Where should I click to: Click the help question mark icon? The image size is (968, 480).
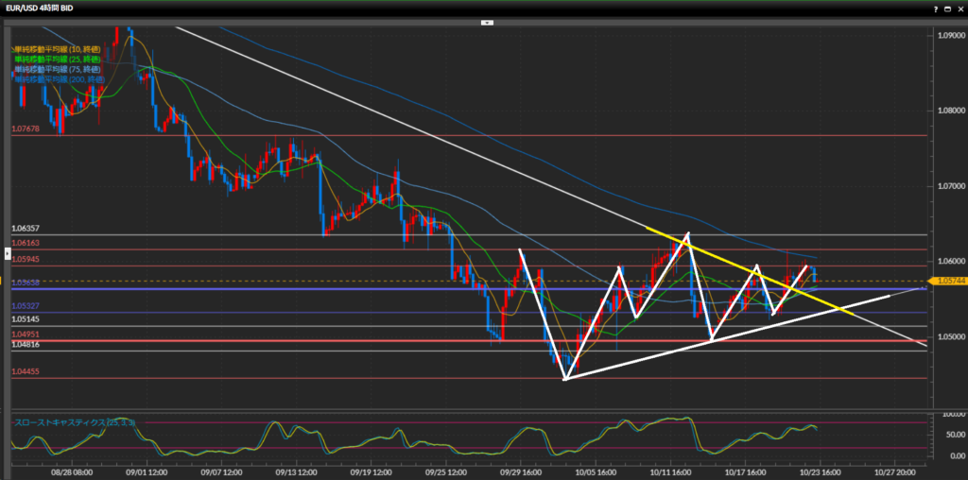pos(937,8)
